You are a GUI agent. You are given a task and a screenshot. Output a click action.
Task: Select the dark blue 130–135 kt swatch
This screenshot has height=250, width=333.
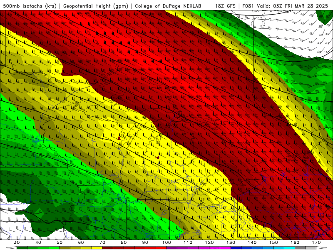coord(236,248)
